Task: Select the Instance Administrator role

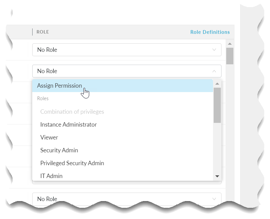Action: click(x=69, y=125)
